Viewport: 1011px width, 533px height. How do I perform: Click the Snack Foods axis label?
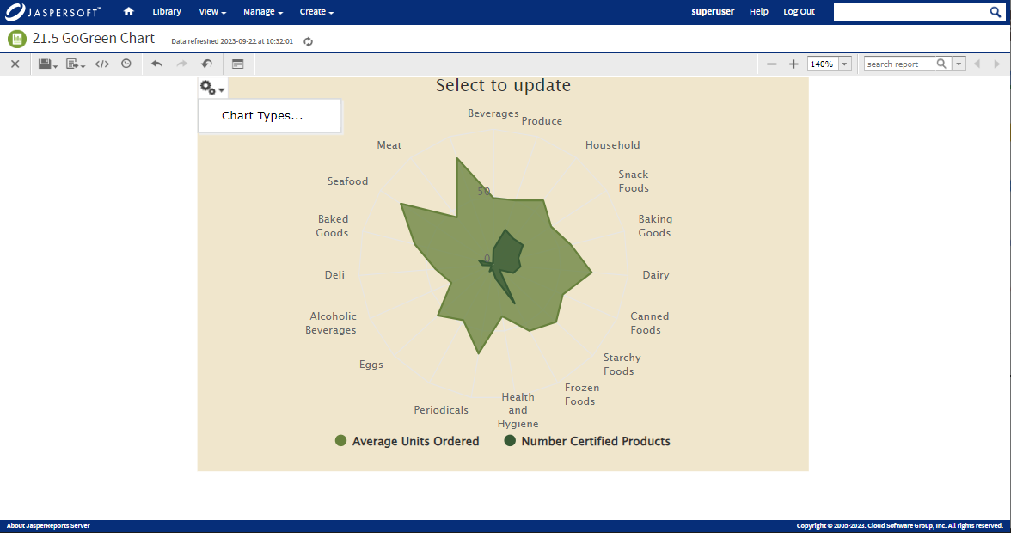point(633,181)
